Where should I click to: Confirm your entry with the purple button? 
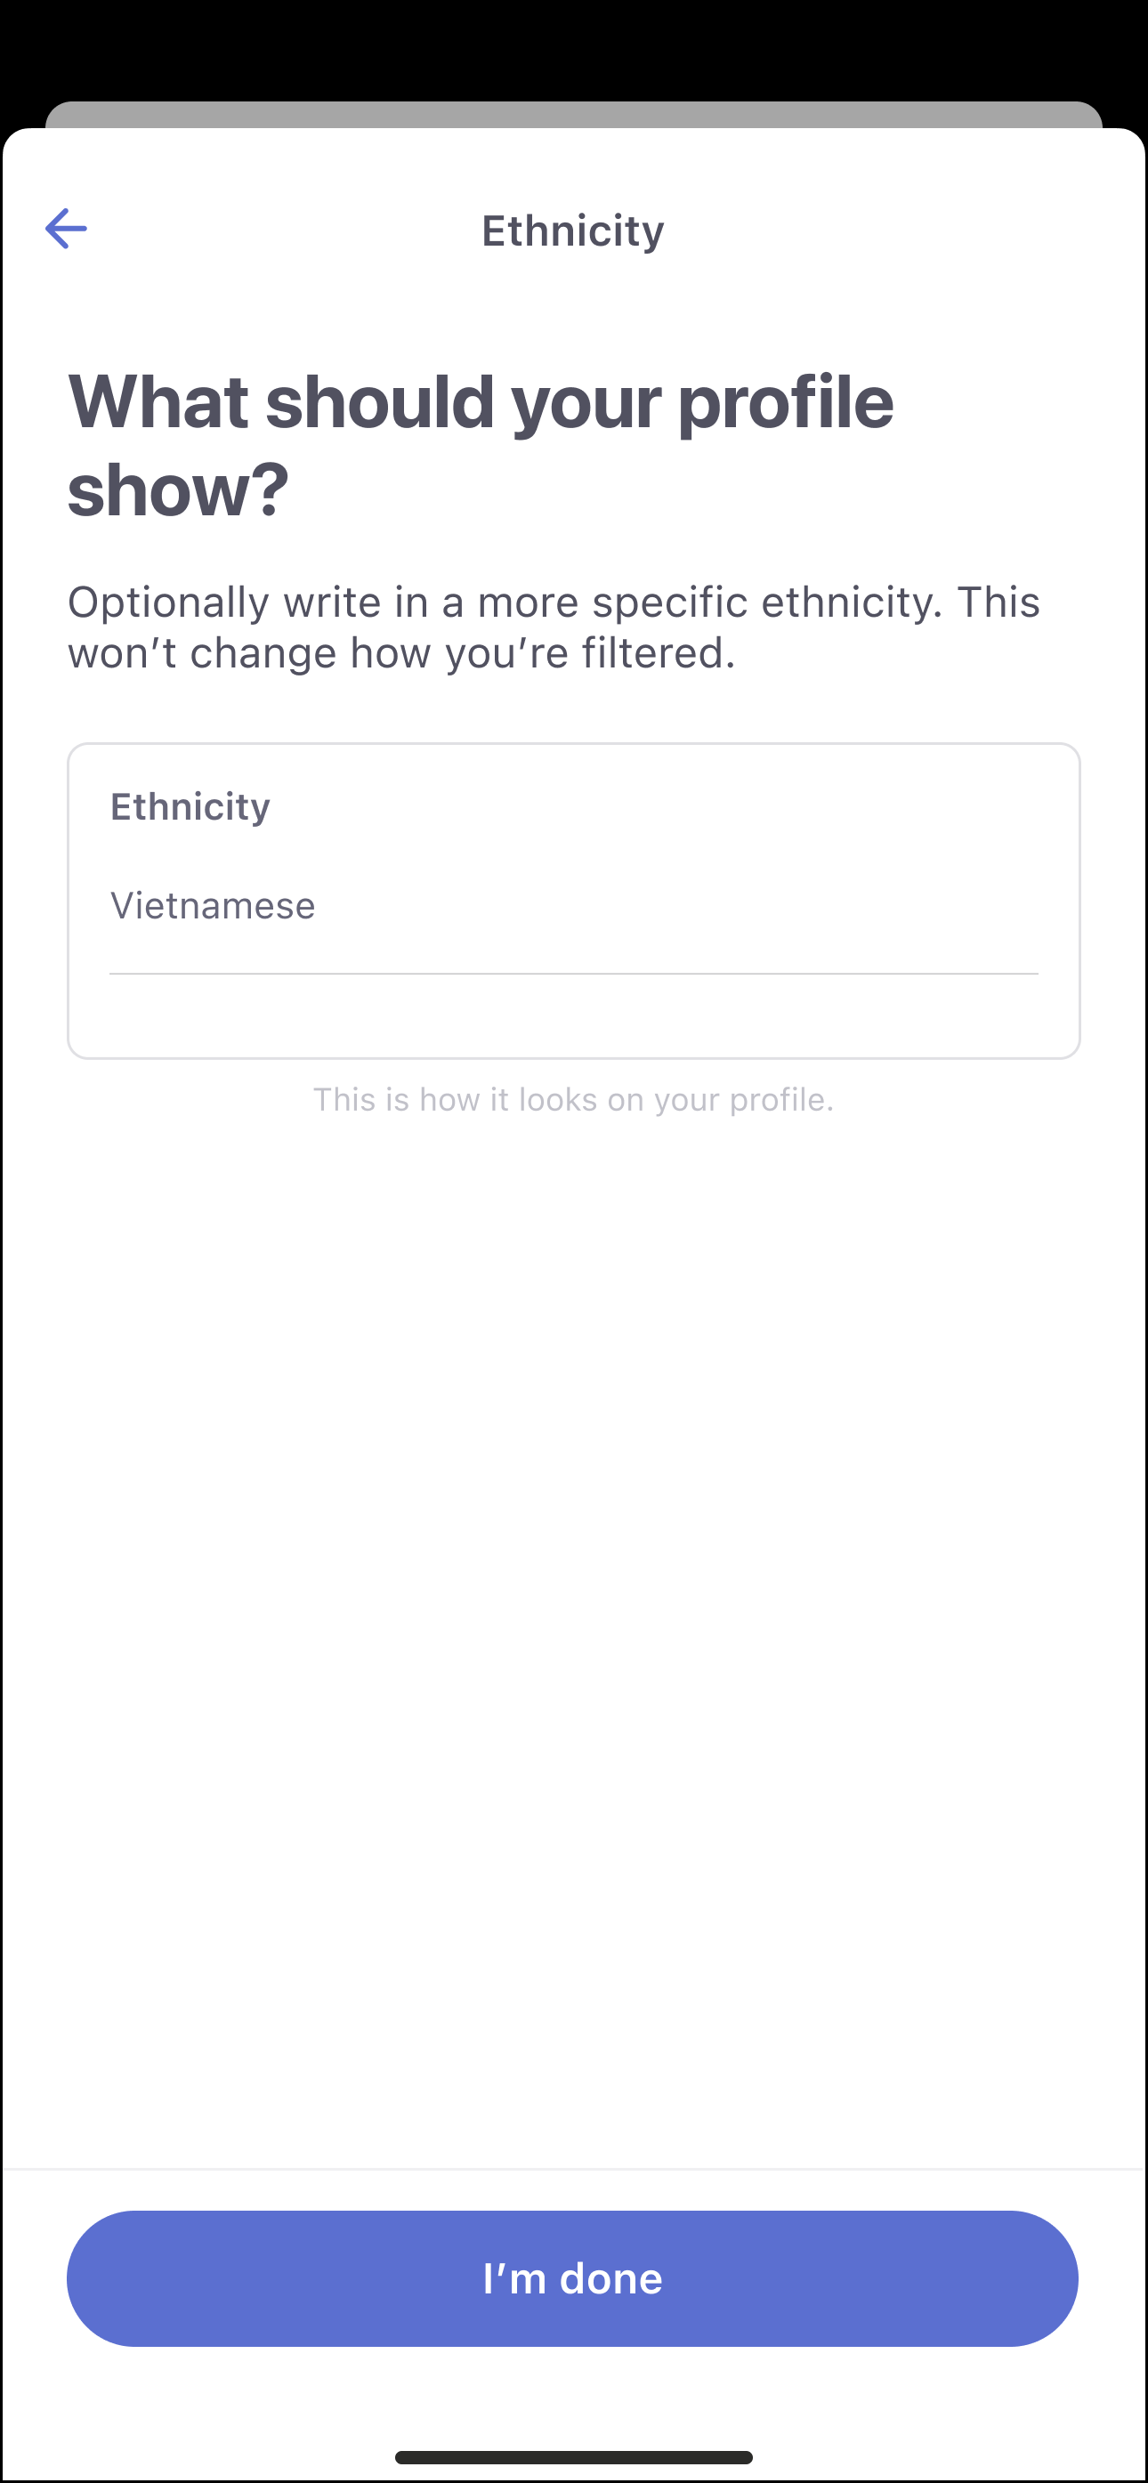[x=573, y=2277]
